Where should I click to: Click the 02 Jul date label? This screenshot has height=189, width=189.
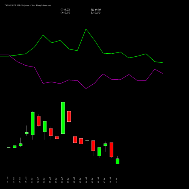(38, 180)
